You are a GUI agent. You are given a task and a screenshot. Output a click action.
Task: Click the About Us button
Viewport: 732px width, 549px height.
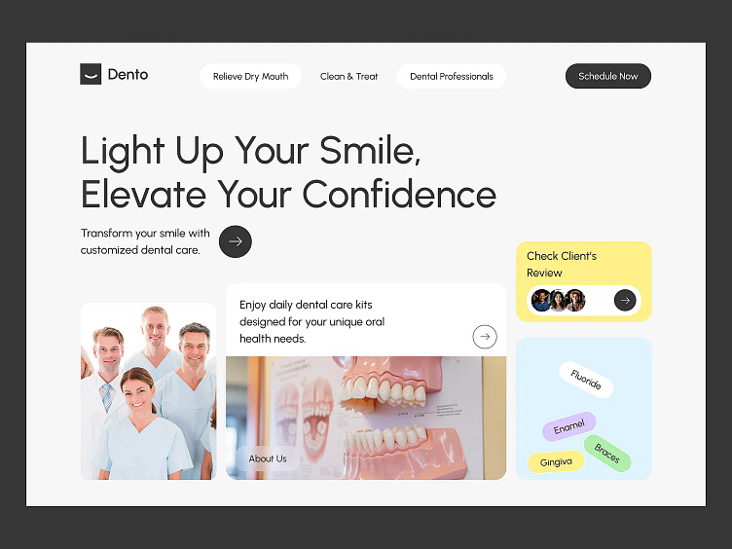click(268, 458)
